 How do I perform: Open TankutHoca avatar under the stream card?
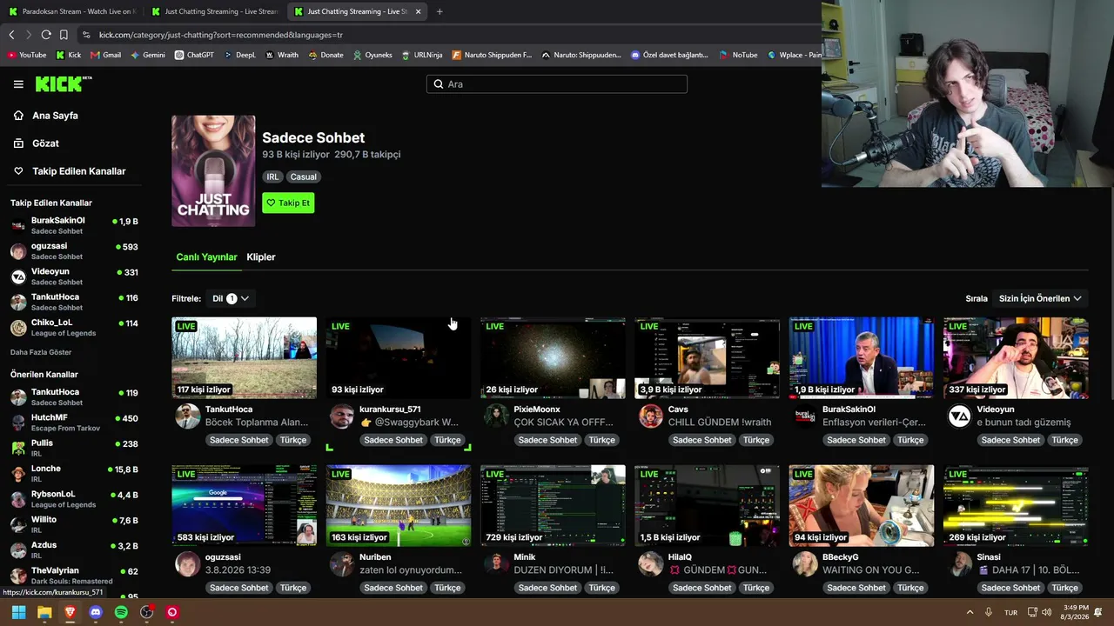(x=188, y=416)
